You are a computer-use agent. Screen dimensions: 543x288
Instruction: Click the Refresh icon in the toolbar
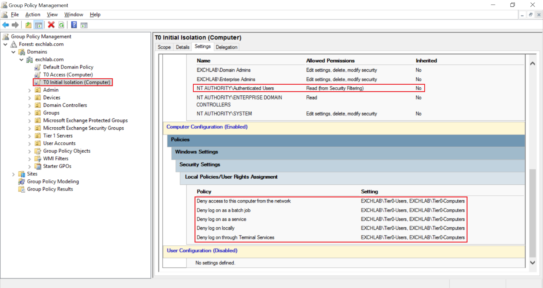[61, 25]
